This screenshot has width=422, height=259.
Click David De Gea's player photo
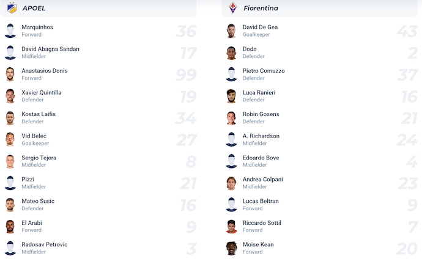231,31
